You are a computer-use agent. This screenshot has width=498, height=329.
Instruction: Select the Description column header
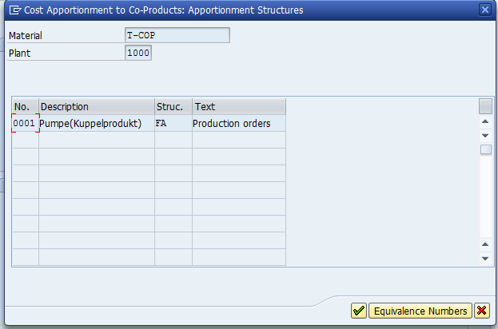coord(96,107)
